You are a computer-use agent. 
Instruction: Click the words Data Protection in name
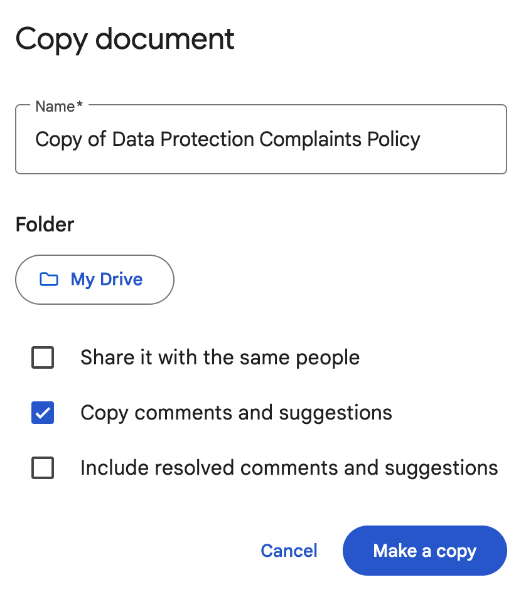[183, 139]
